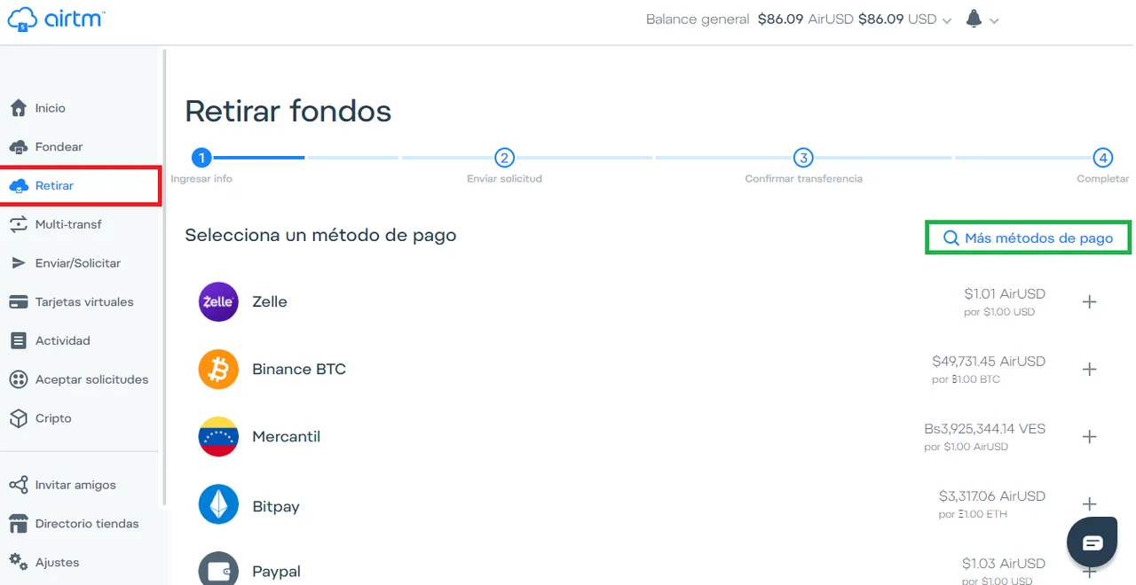Open the chat support bubble
1136x585 pixels.
click(x=1092, y=542)
